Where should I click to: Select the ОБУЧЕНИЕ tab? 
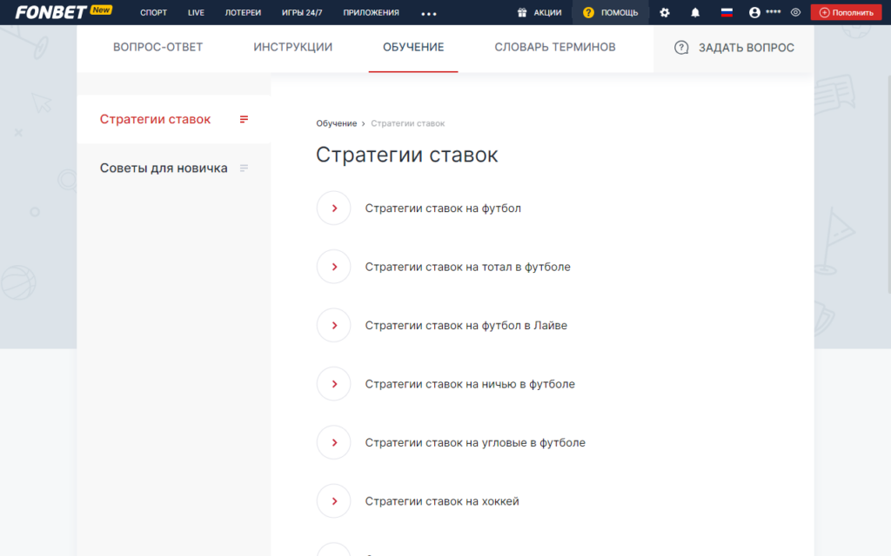pyautogui.click(x=413, y=47)
